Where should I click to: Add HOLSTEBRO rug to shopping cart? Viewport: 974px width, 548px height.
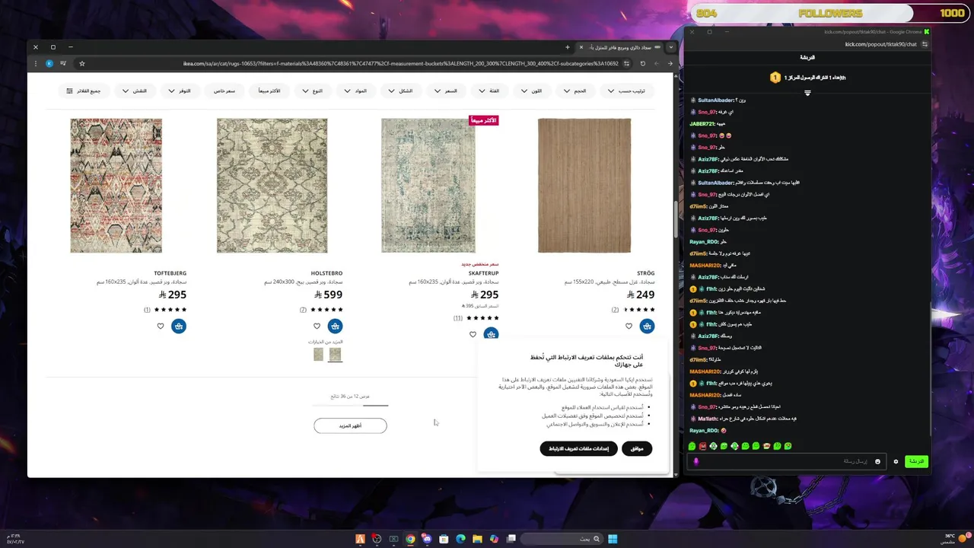335,327
